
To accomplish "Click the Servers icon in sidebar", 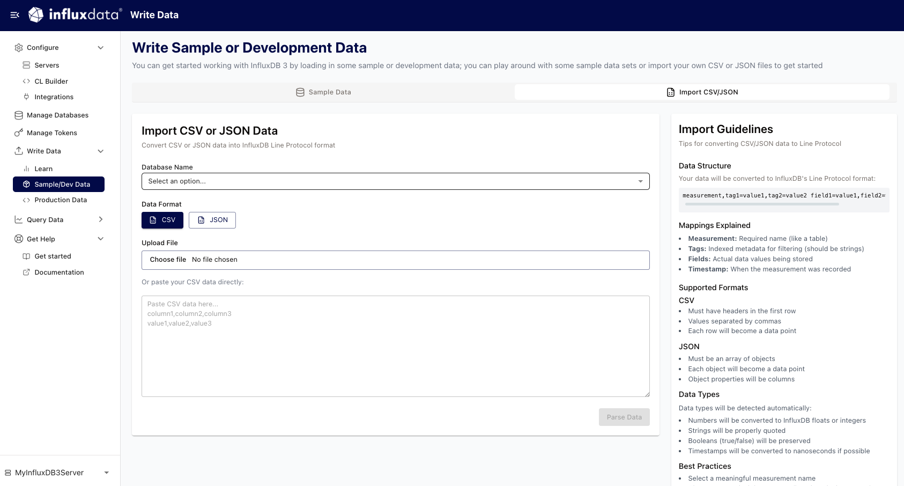I will 26,65.
